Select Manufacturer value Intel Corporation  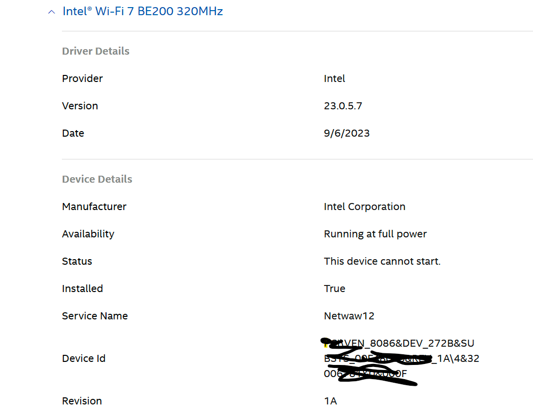(364, 207)
